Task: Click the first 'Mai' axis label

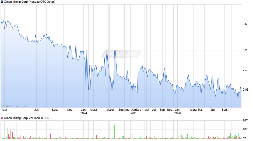Action: pyautogui.click(x=5, y=110)
